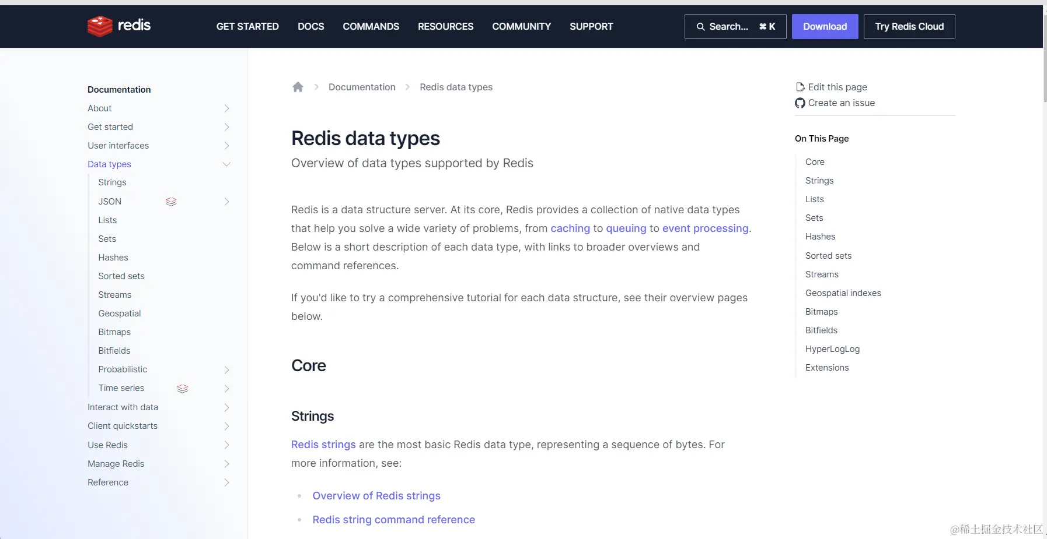The width and height of the screenshot is (1047, 539).
Task: Expand the About section chevron
Action: (226, 108)
